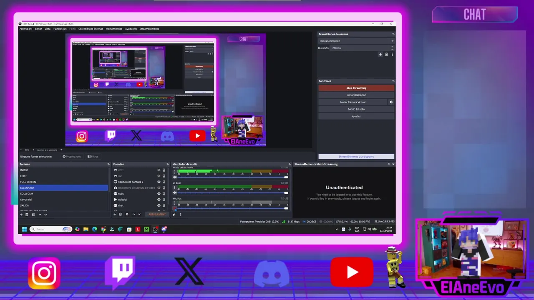The width and height of the screenshot is (534, 300).
Task: Open the Paneles menu
Action: [60, 29]
